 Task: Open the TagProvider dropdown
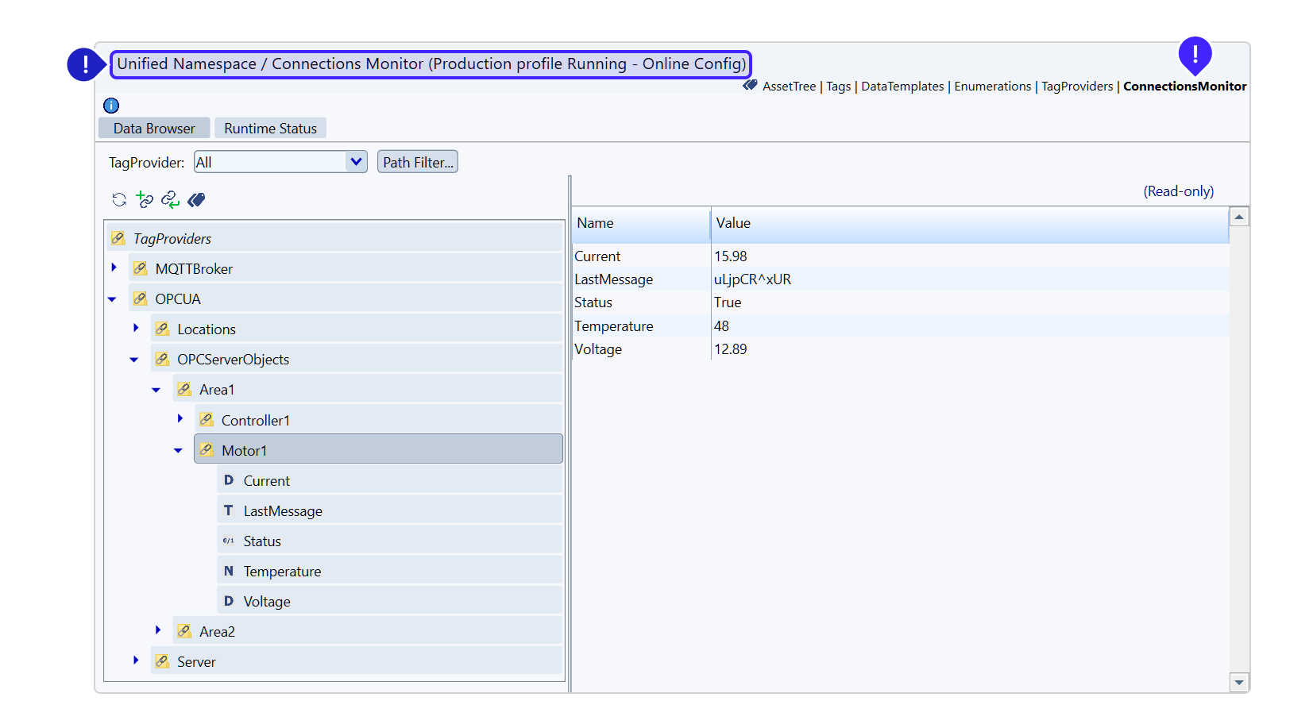pyautogui.click(x=356, y=162)
